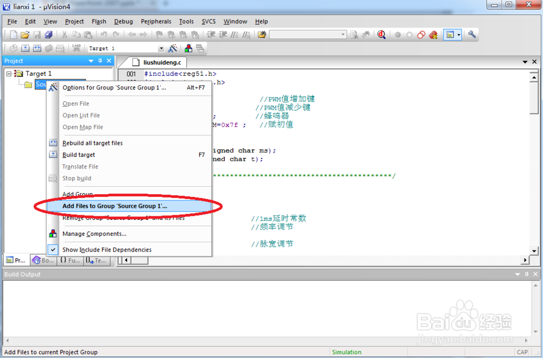Click the editor horizontal scrollbar right arrow

(525, 260)
